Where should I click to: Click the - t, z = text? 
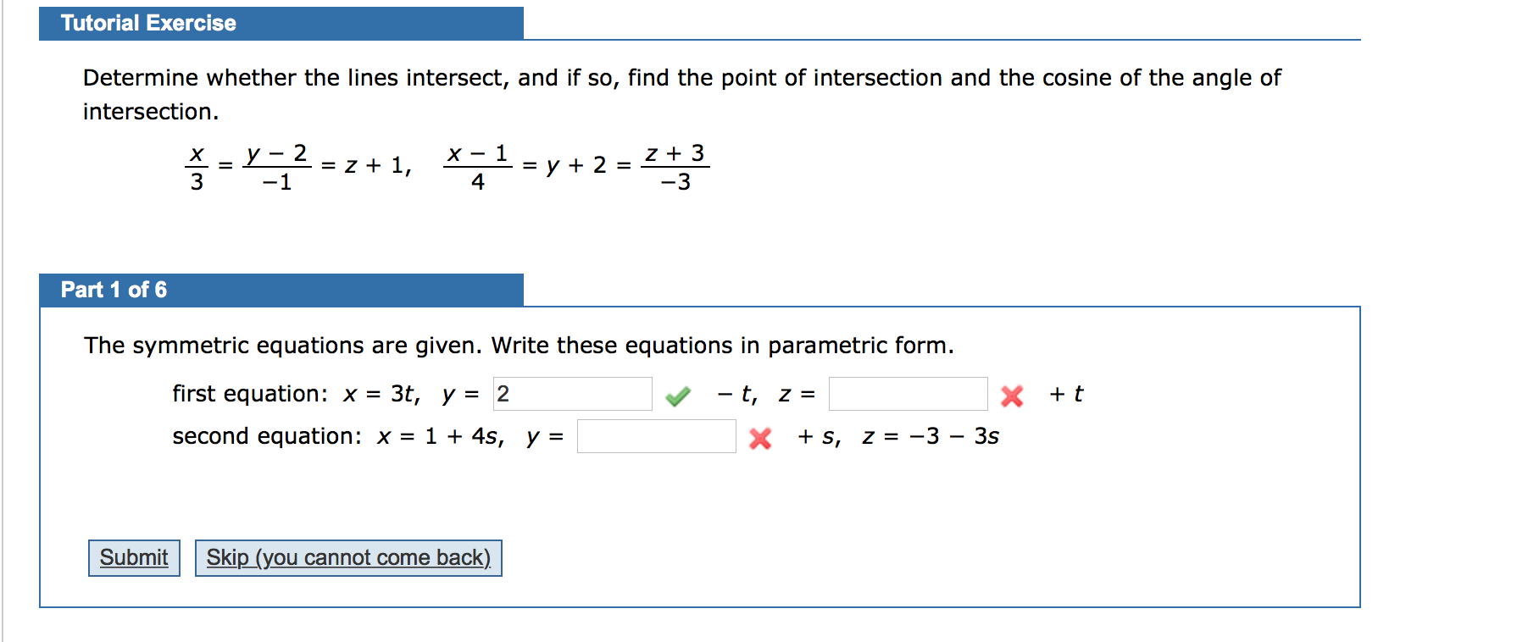click(x=761, y=394)
